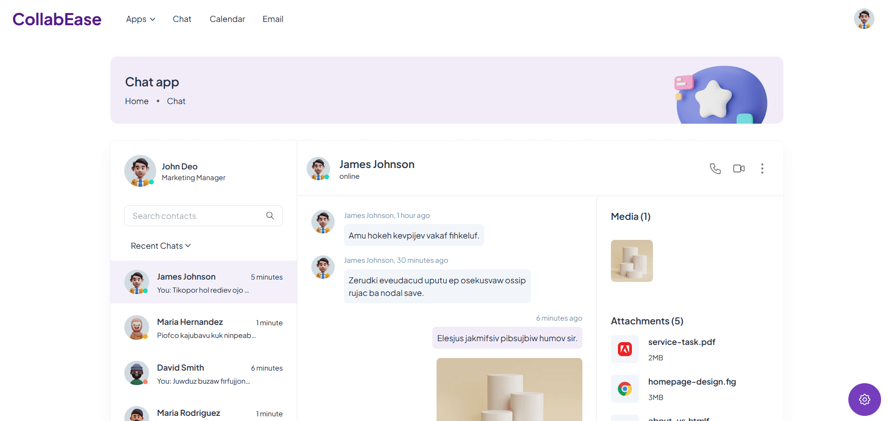
Task: Click the homepage-design.fig file icon
Action: coord(624,389)
